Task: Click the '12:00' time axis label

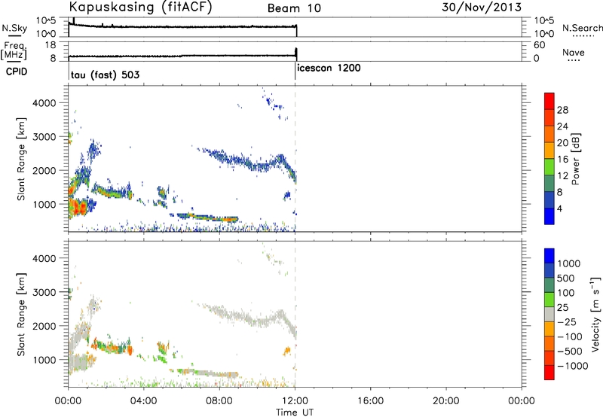Action: (x=295, y=401)
